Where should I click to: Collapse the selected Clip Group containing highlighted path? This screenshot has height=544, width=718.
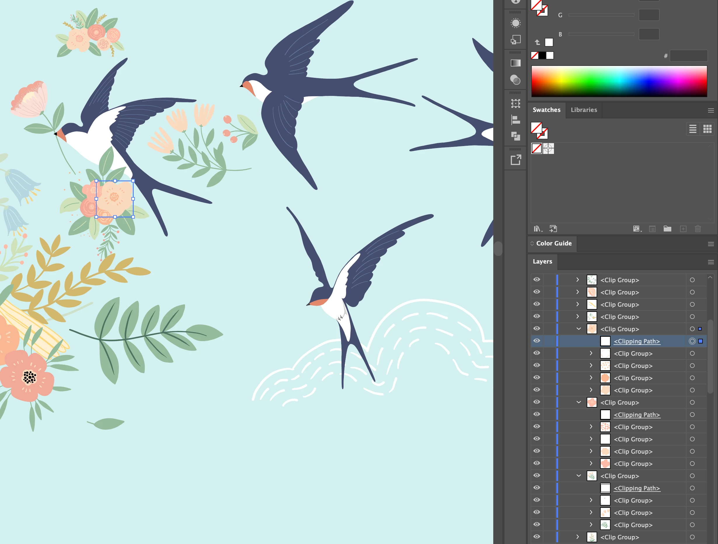[x=578, y=329]
